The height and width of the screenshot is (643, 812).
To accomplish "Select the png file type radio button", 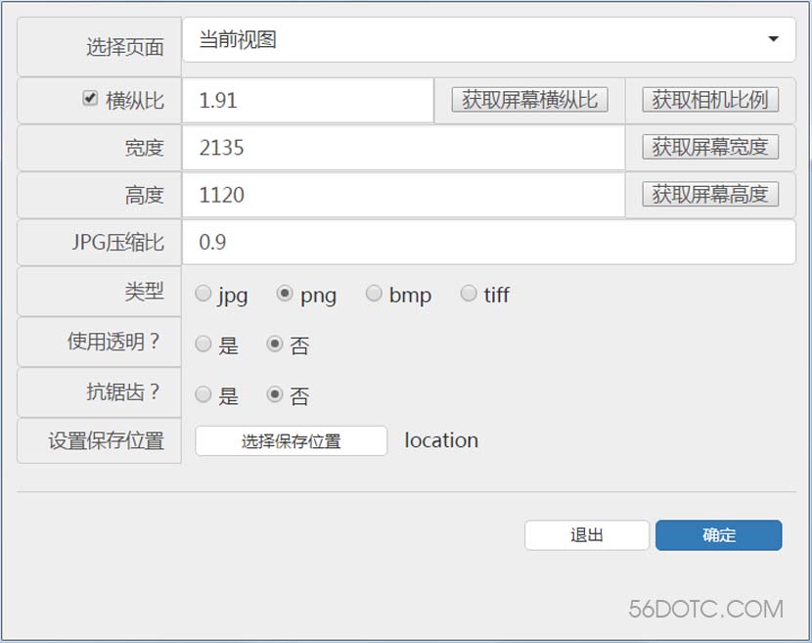I will pos(285,294).
